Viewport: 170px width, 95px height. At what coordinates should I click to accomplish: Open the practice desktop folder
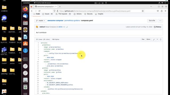point(12,61)
